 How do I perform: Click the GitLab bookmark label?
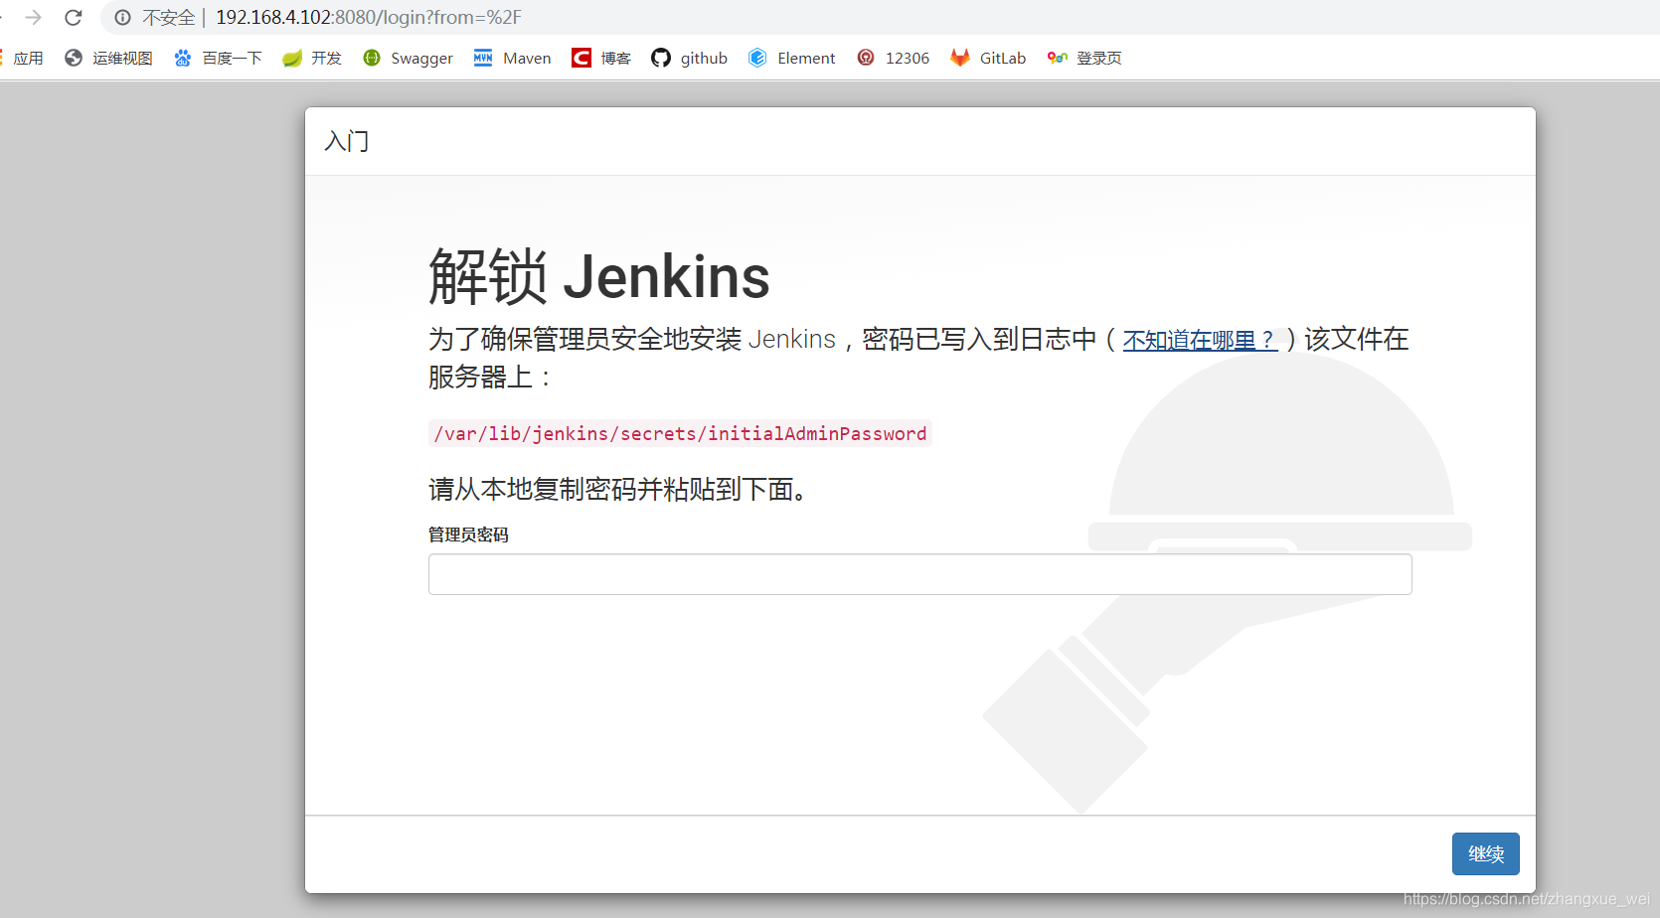(1003, 59)
